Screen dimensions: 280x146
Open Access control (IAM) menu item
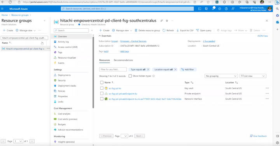tap(68, 47)
